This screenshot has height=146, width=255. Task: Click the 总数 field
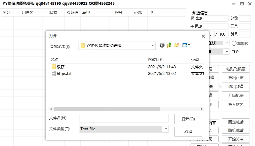(245, 18)
